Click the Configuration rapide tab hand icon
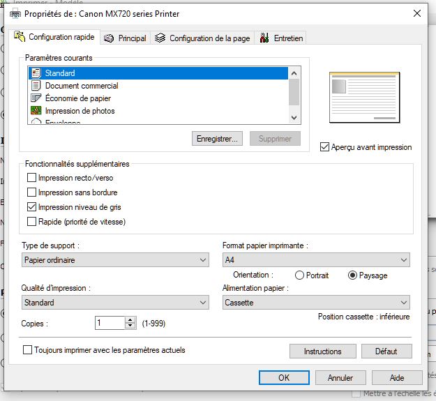The width and height of the screenshot is (436, 401). coord(20,37)
